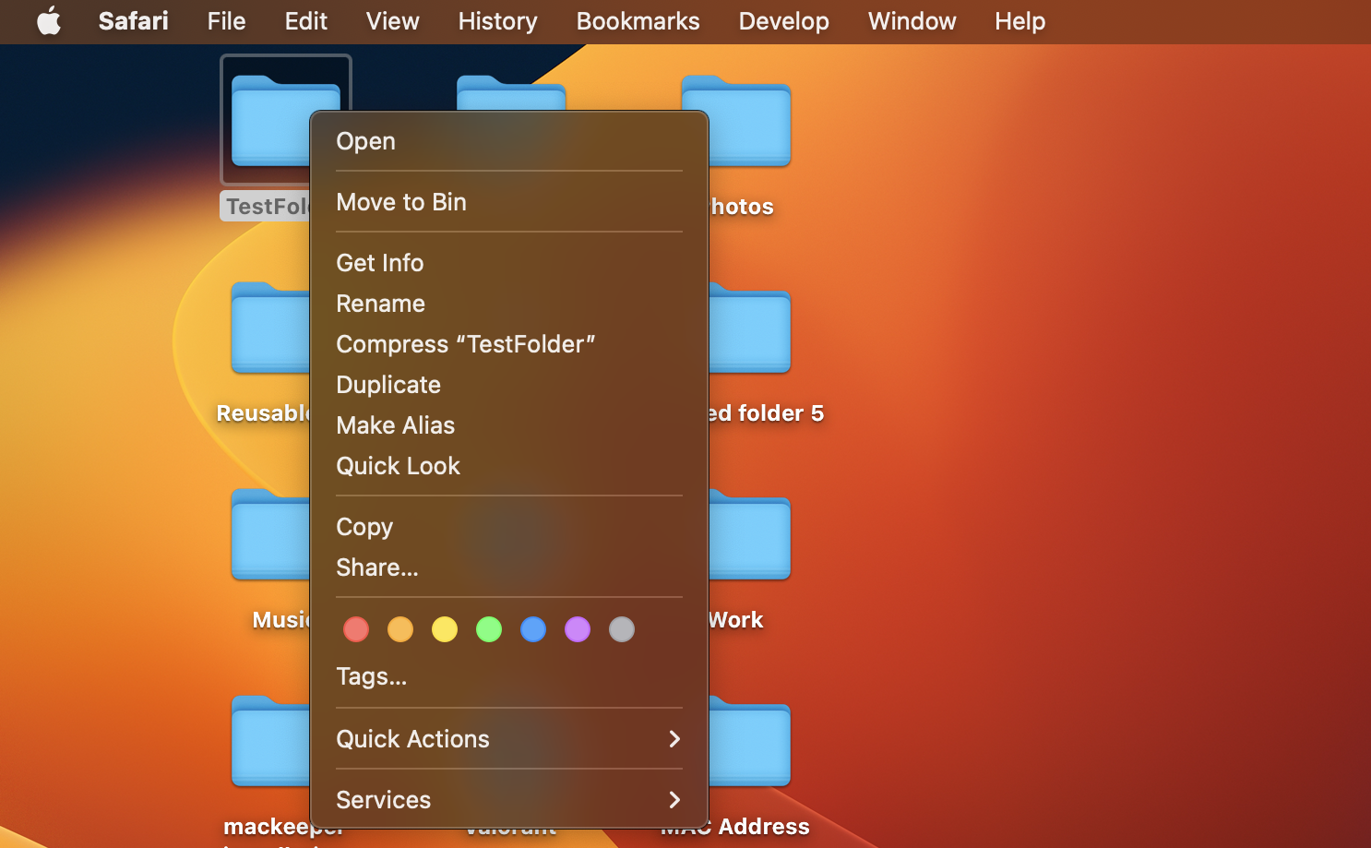Select the mackeeper folder icon
Viewport: 1371px width, 848px height.
point(270,742)
